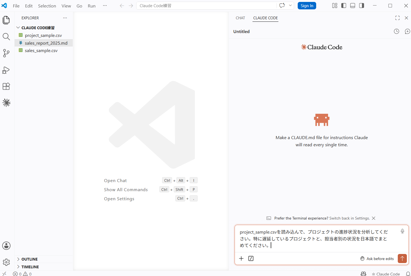The image size is (411, 276).
Task: Expand the OUTLINE section
Action: pyautogui.click(x=44, y=259)
